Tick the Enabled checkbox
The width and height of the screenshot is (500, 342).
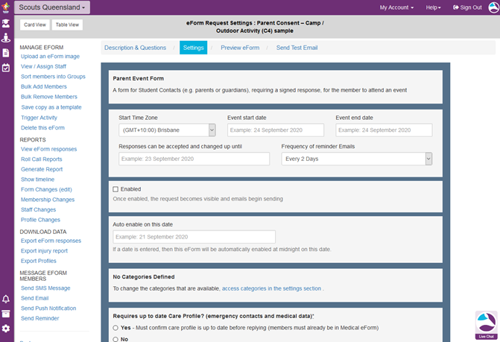115,189
